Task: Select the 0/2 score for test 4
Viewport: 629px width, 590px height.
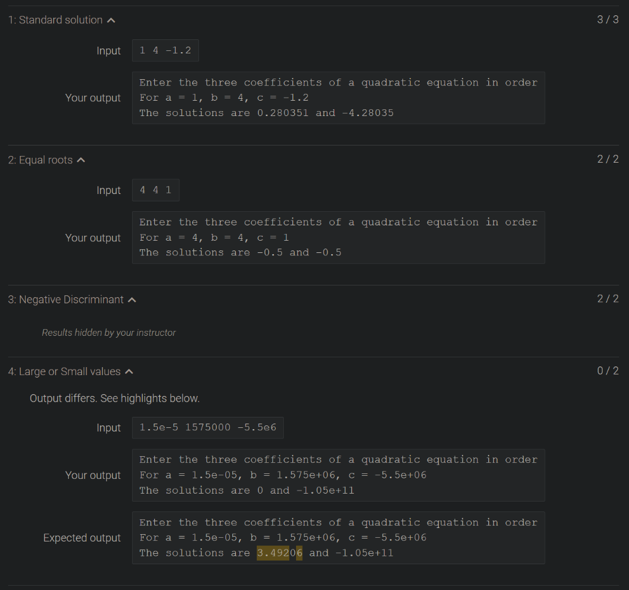Action: point(608,370)
